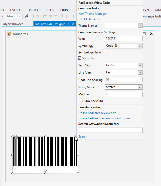
Task: Click Edit UI Elements link
Action: pyautogui.click(x=89, y=19)
